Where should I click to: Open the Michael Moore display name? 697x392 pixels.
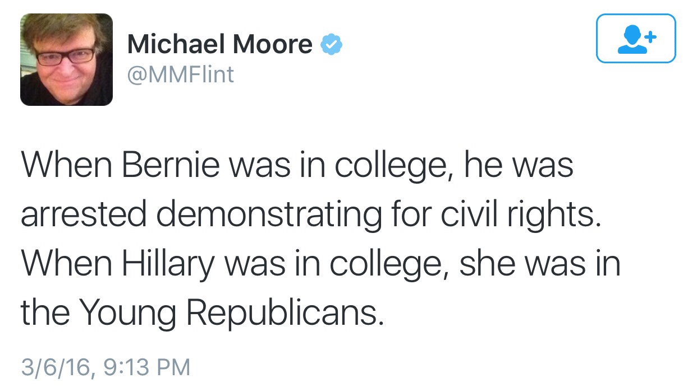219,44
